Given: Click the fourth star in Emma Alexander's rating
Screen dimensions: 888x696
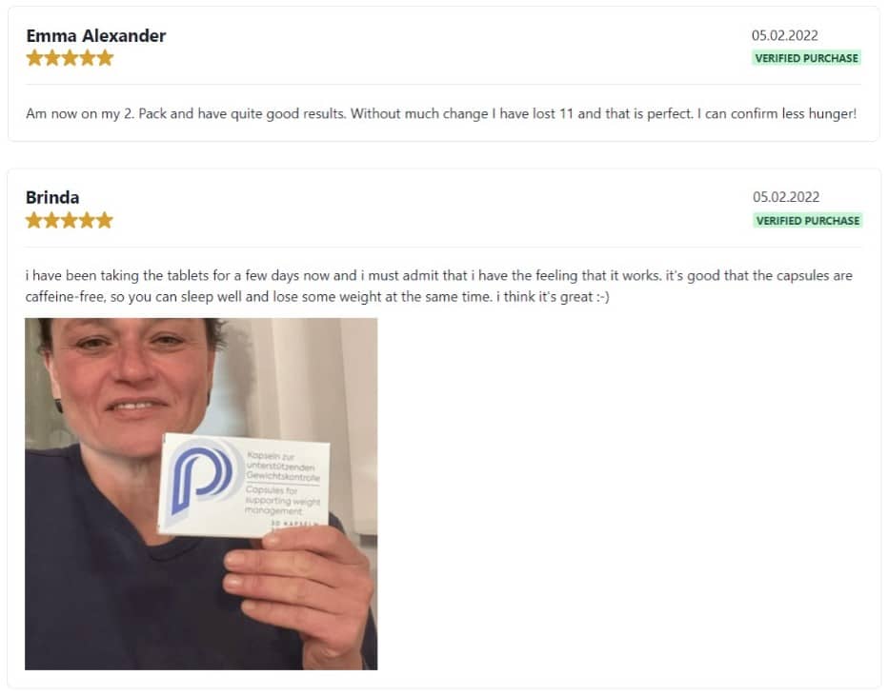Looking at the screenshot, I should 88,58.
